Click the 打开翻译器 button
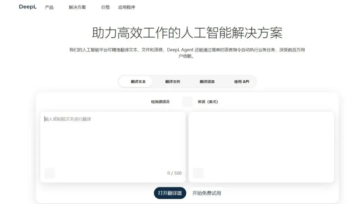 tap(170, 193)
